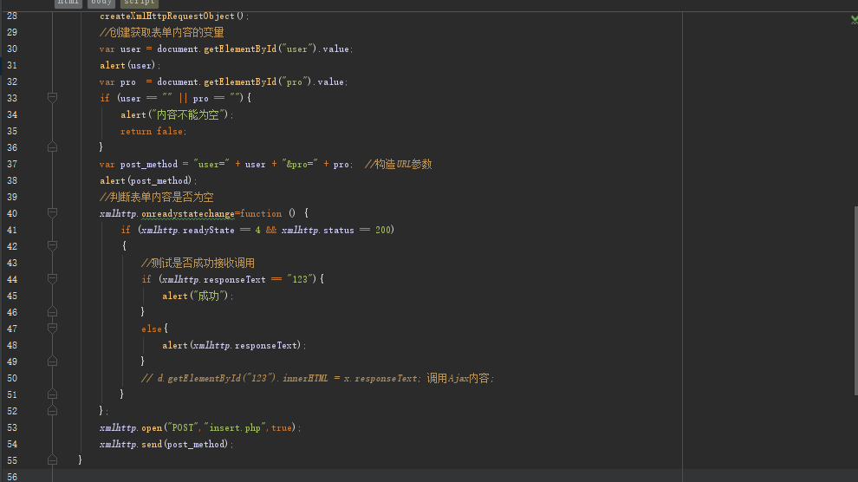Fold the brace block at line 42

pyautogui.click(x=53, y=245)
